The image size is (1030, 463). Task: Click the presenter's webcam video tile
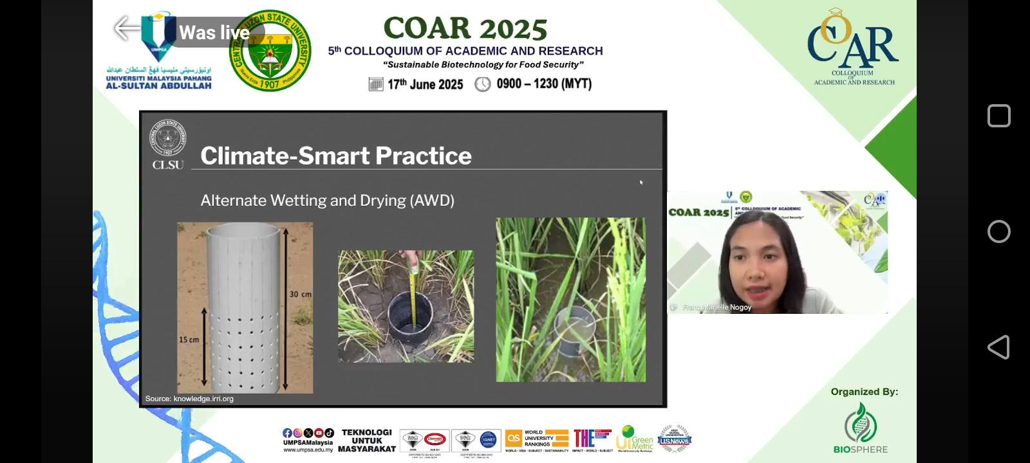pyautogui.click(x=778, y=252)
